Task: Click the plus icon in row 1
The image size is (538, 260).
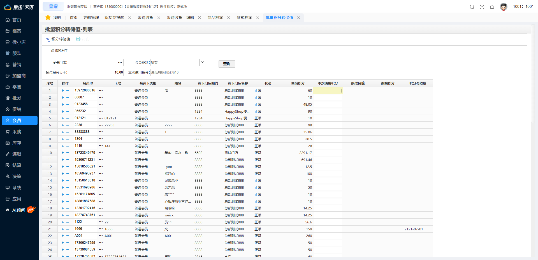Action: (x=63, y=91)
